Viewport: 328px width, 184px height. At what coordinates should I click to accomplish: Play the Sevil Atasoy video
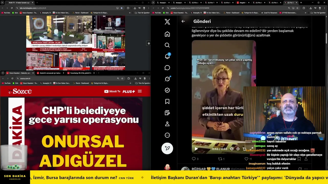pyautogui.click(x=196, y=149)
